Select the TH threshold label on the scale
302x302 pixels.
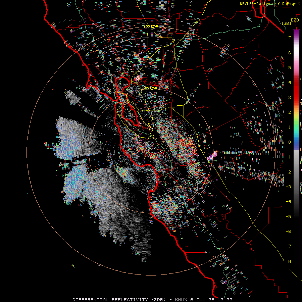tap(288, 261)
